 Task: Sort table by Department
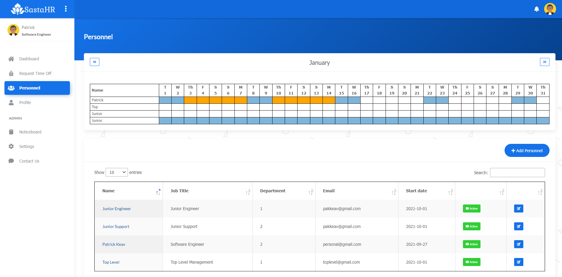[x=284, y=191]
